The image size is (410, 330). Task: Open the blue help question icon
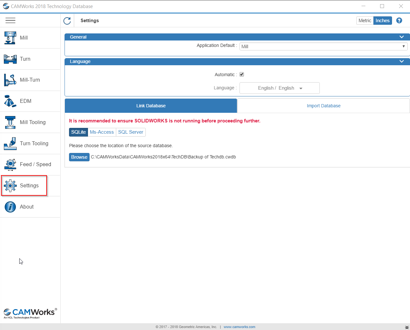pos(399,21)
